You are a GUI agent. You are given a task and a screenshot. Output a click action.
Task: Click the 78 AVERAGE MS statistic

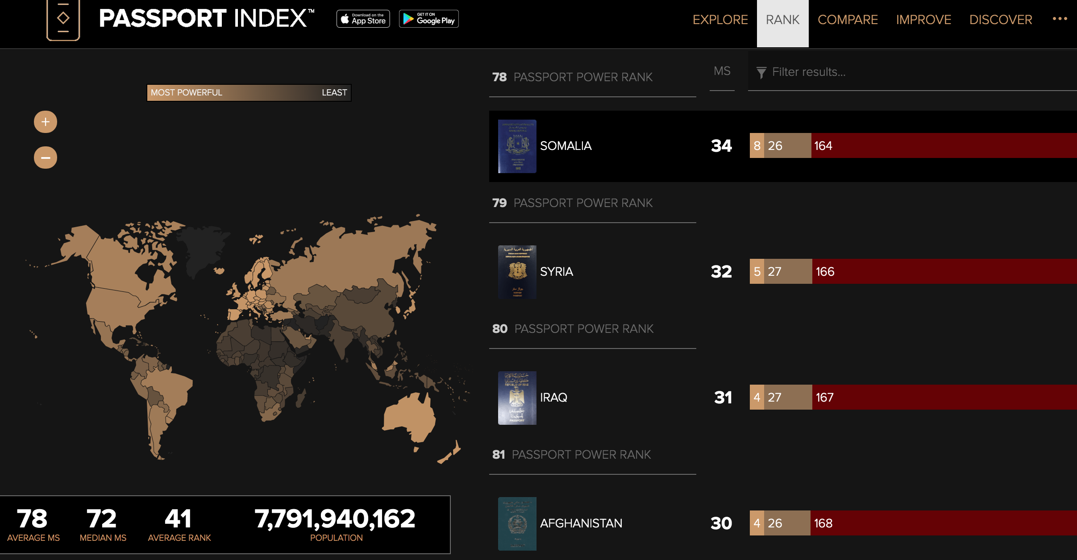[x=33, y=525]
